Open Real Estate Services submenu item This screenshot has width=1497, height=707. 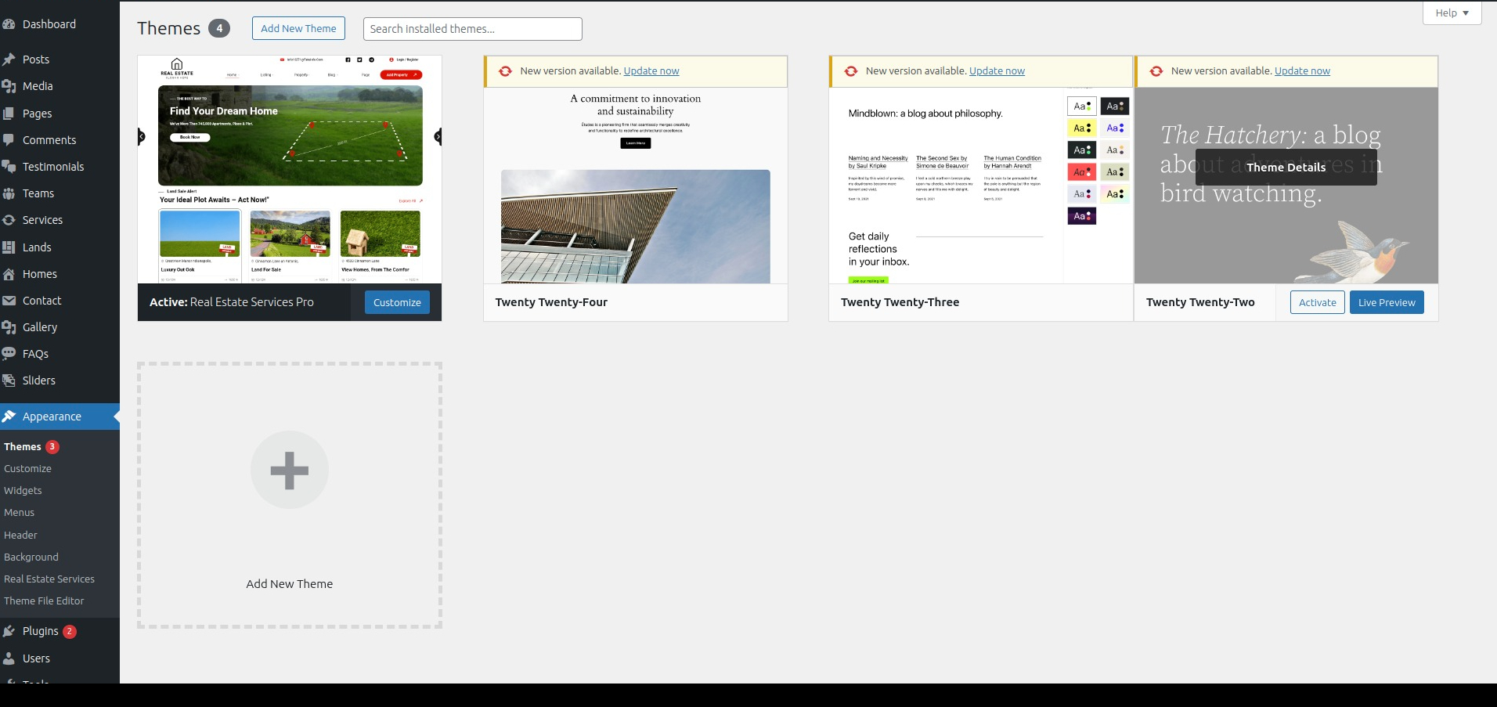(x=49, y=579)
